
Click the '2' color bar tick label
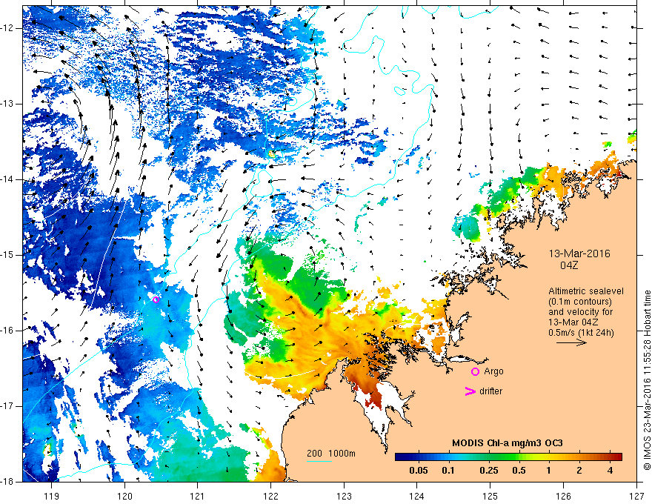579,471
